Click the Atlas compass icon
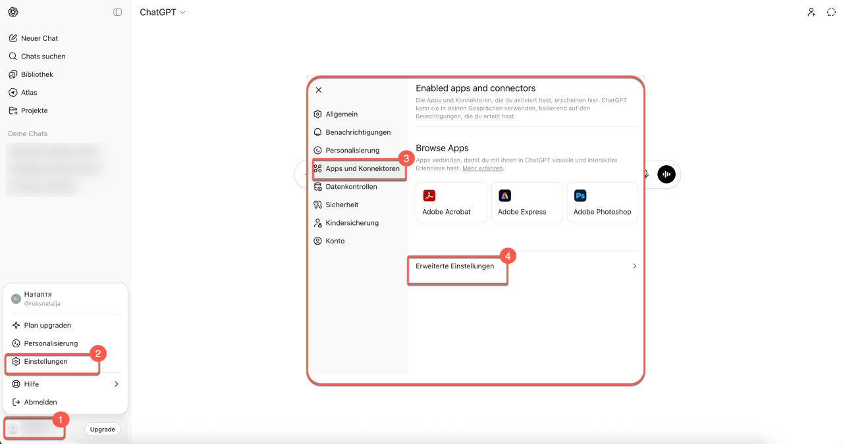This screenshot has width=843, height=444. click(13, 93)
